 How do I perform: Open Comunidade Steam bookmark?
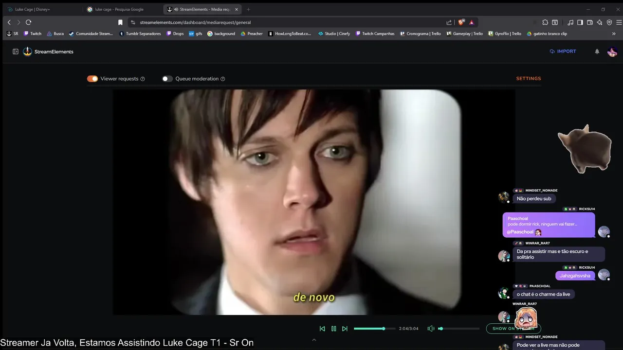91,34
